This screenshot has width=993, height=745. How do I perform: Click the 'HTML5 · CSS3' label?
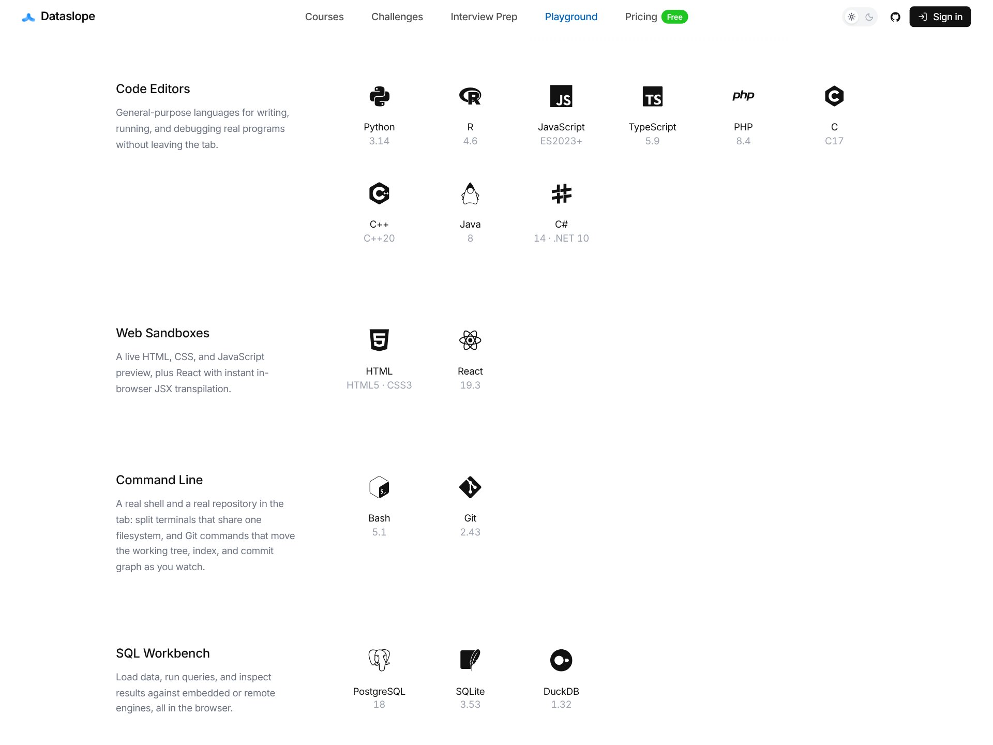pos(379,385)
